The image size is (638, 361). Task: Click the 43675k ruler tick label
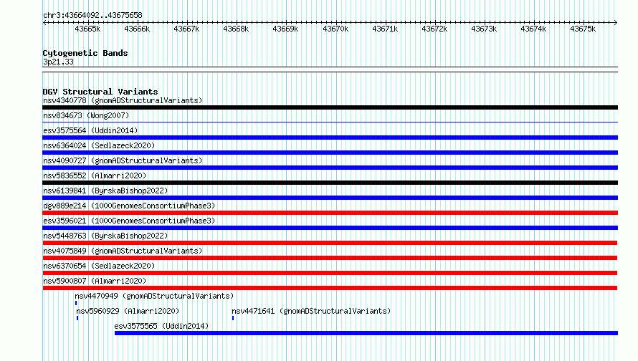pos(583,29)
